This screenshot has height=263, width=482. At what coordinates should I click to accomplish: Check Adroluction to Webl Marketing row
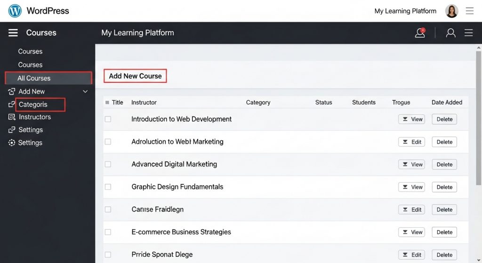click(x=108, y=142)
